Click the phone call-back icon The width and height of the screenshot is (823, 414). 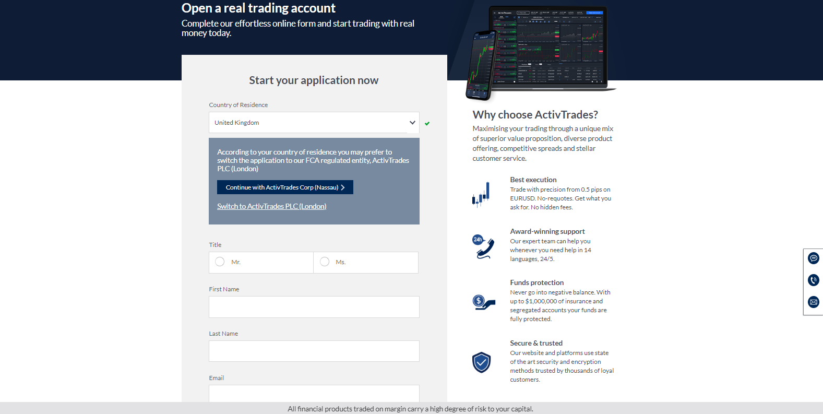813,280
